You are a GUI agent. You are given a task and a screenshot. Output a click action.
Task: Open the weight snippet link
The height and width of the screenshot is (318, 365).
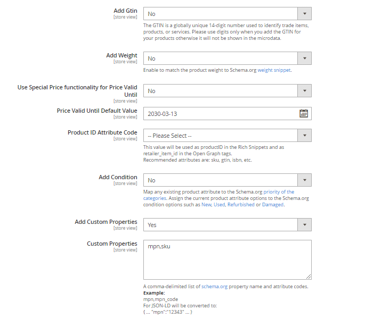pyautogui.click(x=274, y=70)
